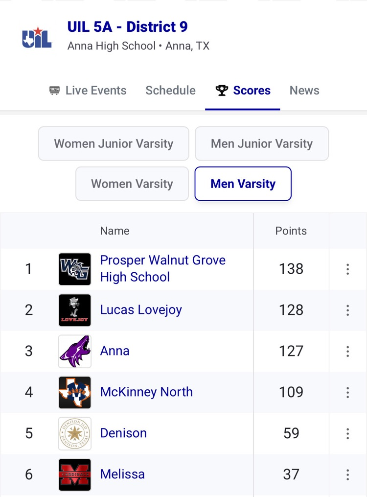
Task: Select the Women Junior Varsity filter
Action: click(x=114, y=143)
